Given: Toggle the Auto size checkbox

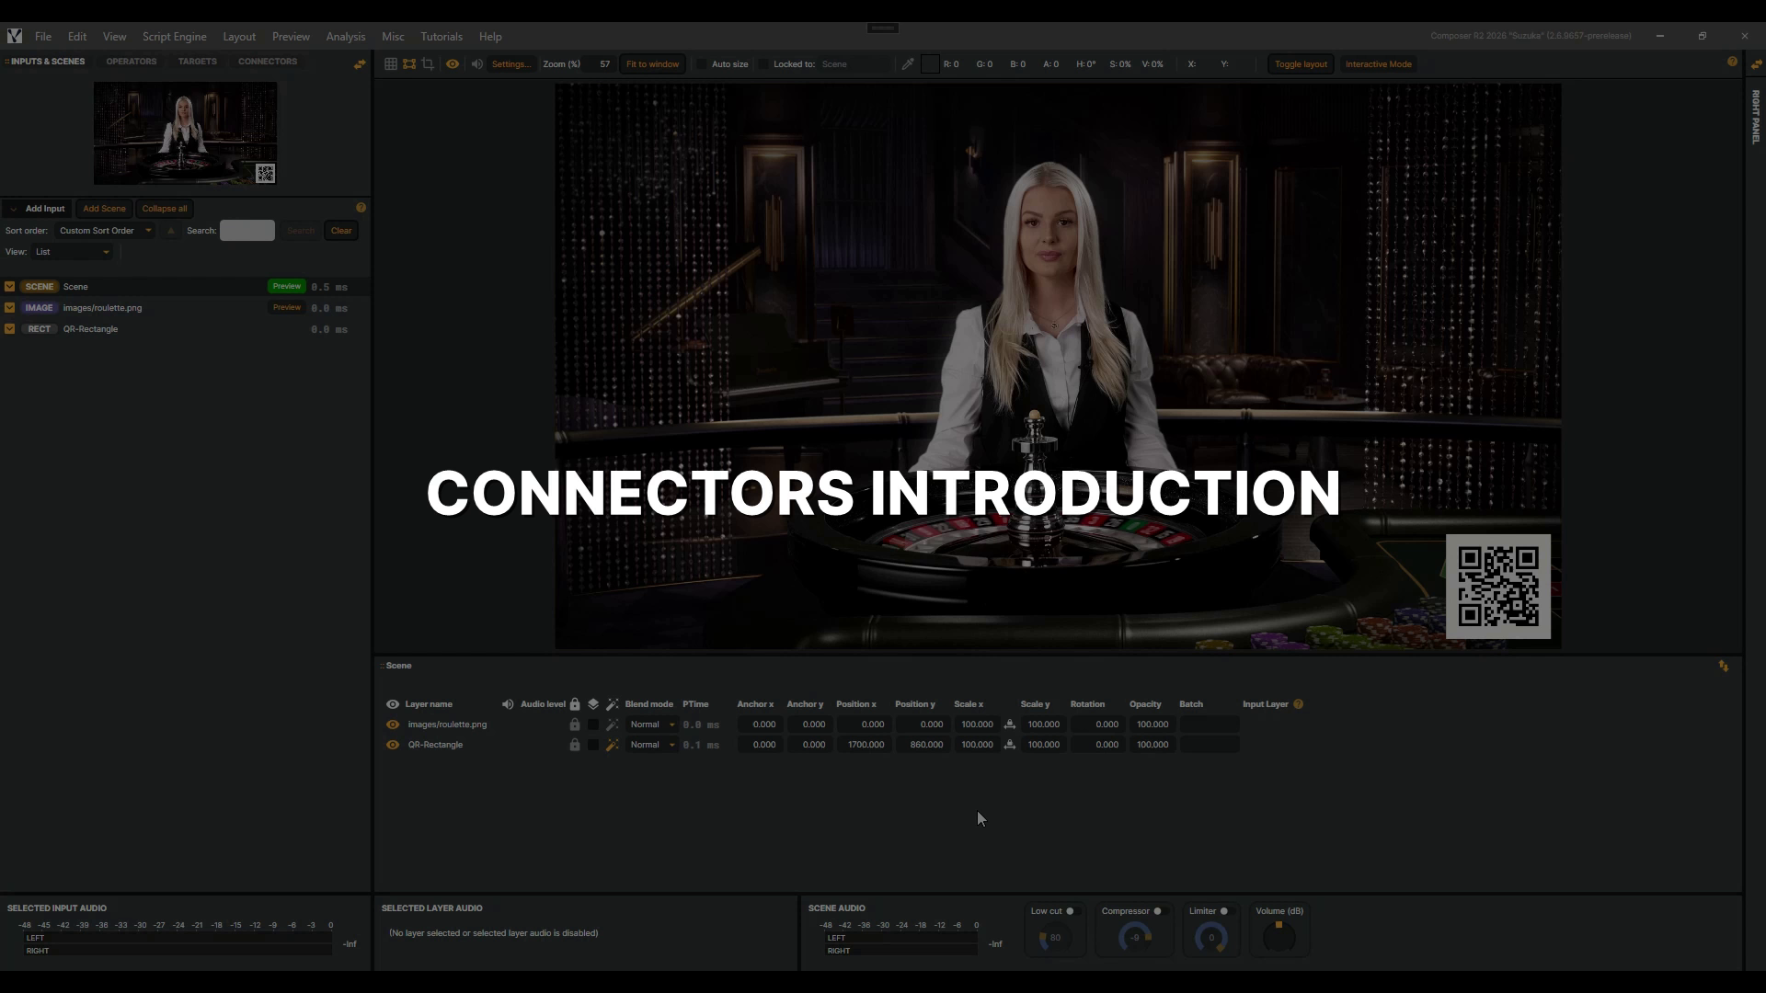Looking at the screenshot, I should coord(702,64).
